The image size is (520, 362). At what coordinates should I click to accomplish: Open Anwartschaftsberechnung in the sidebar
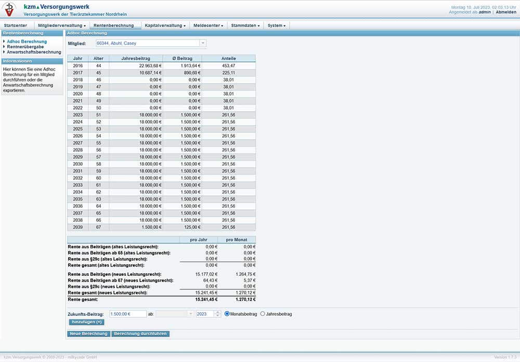34,52
